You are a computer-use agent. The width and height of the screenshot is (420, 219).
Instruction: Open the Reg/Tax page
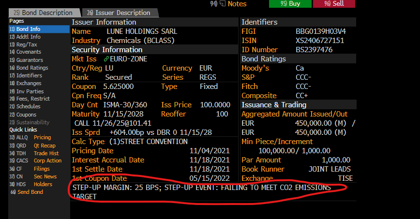pos(23,44)
